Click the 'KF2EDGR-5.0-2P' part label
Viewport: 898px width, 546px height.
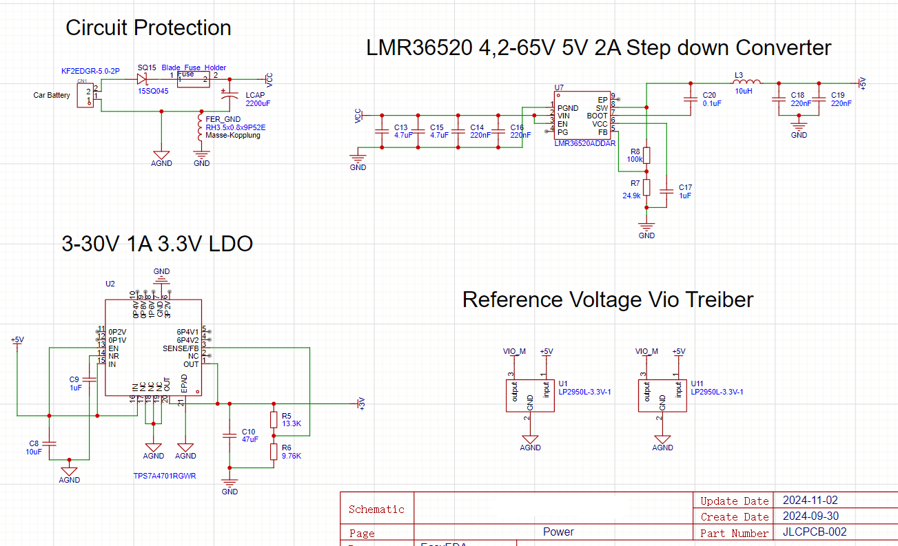pos(90,71)
